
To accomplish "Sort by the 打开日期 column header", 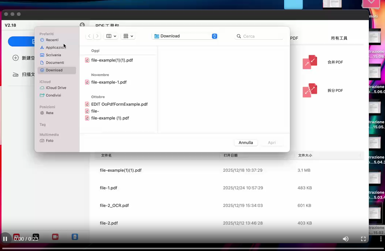I will (230, 155).
